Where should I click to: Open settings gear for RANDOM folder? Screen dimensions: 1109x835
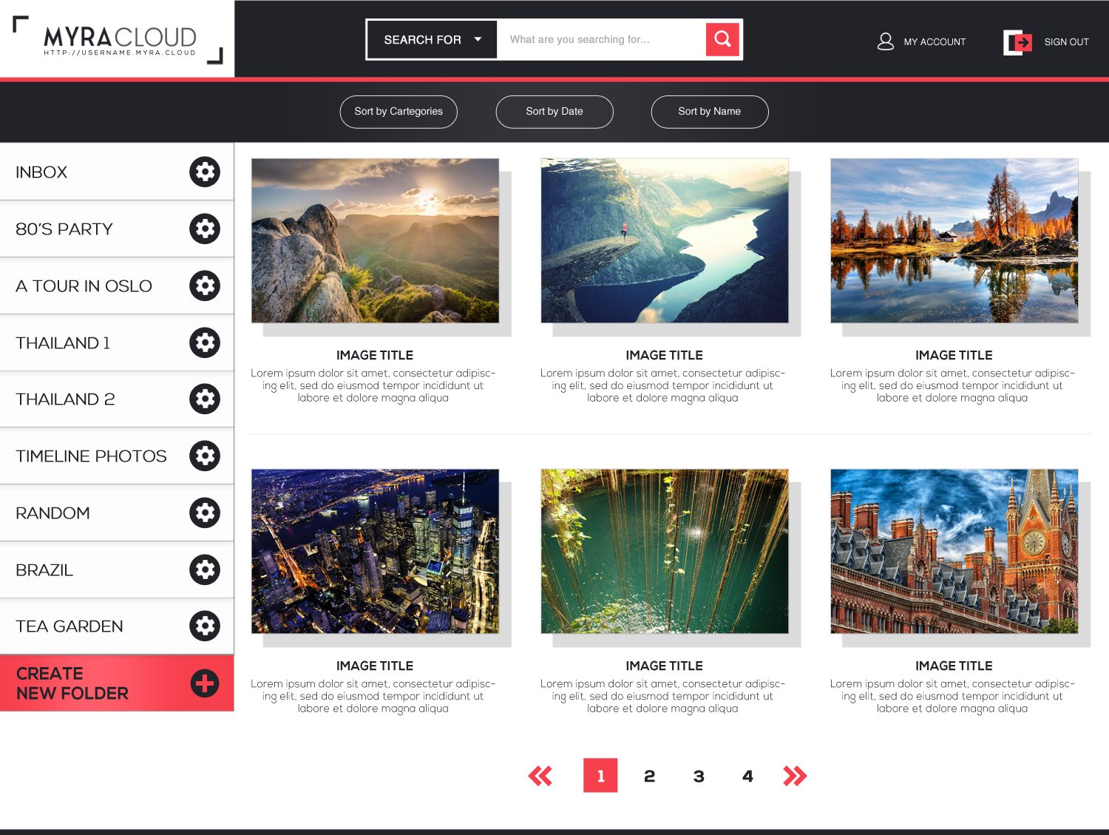click(x=205, y=513)
